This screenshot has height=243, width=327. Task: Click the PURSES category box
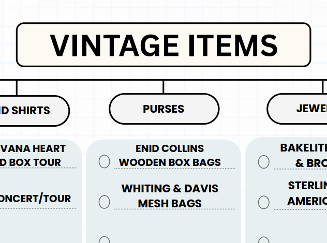click(x=163, y=109)
